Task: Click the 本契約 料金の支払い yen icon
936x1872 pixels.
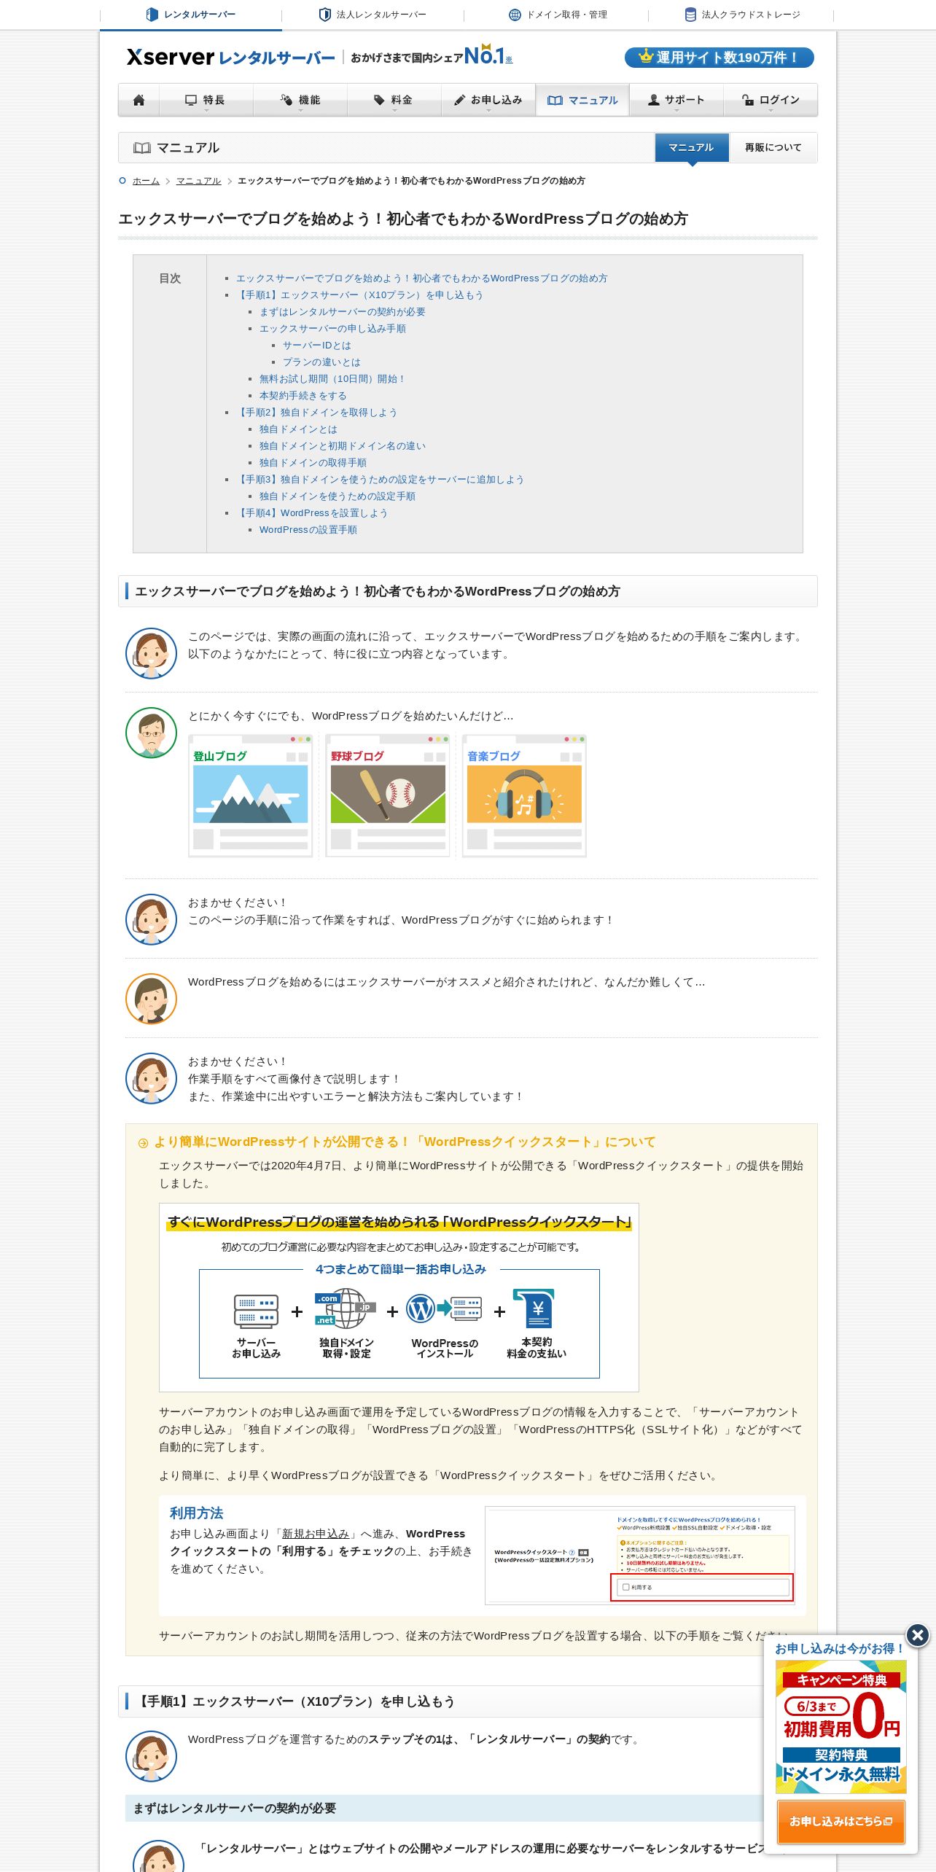Action: tap(534, 1309)
